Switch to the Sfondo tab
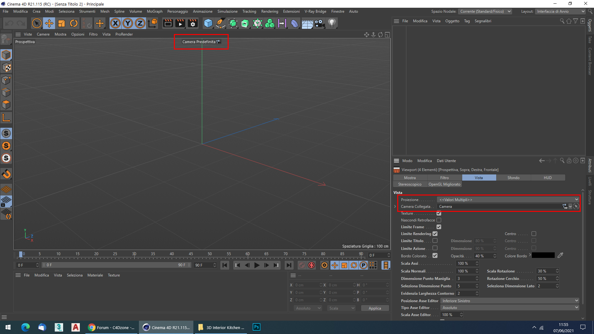Image resolution: width=594 pixels, height=334 pixels. click(513, 178)
